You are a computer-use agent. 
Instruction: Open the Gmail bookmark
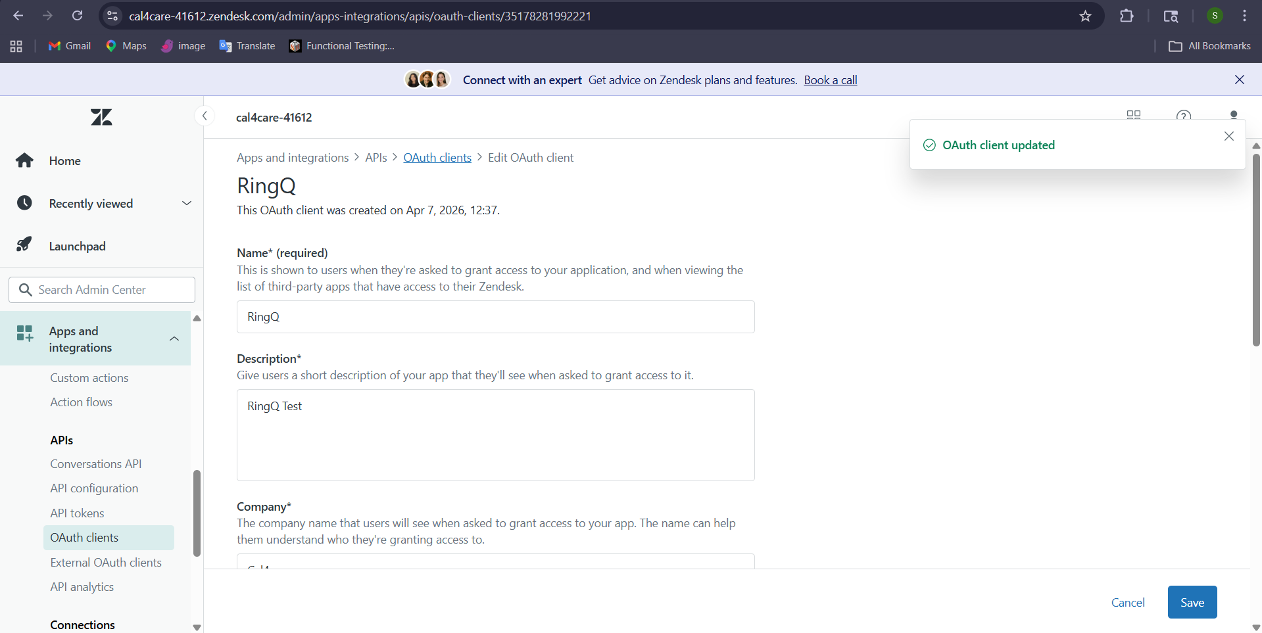pyautogui.click(x=70, y=46)
